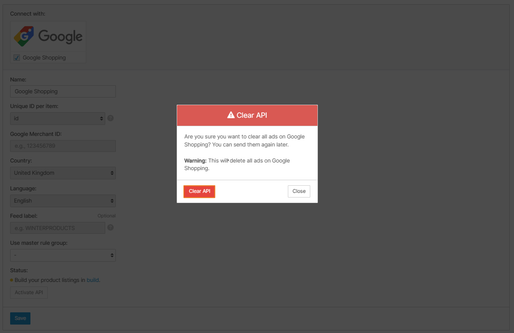Click the yellow status indicator dot
Screen dimensions: 514x333
click(x=12, y=280)
